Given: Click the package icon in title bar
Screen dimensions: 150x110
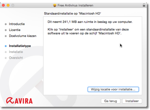Looking at the screenshot, I should coord(55,5).
